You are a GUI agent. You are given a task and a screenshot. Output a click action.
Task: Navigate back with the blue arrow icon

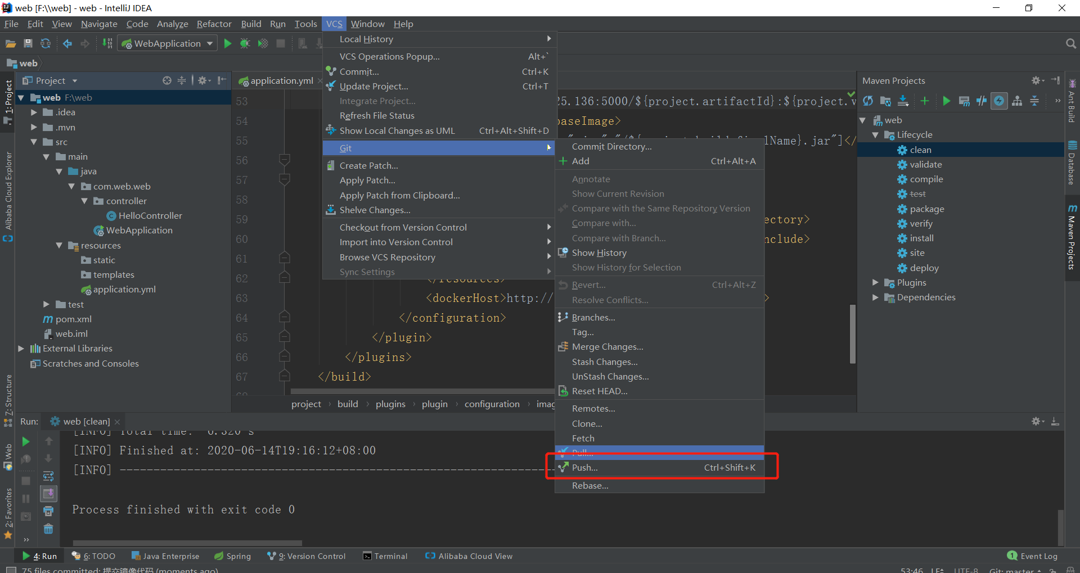67,44
